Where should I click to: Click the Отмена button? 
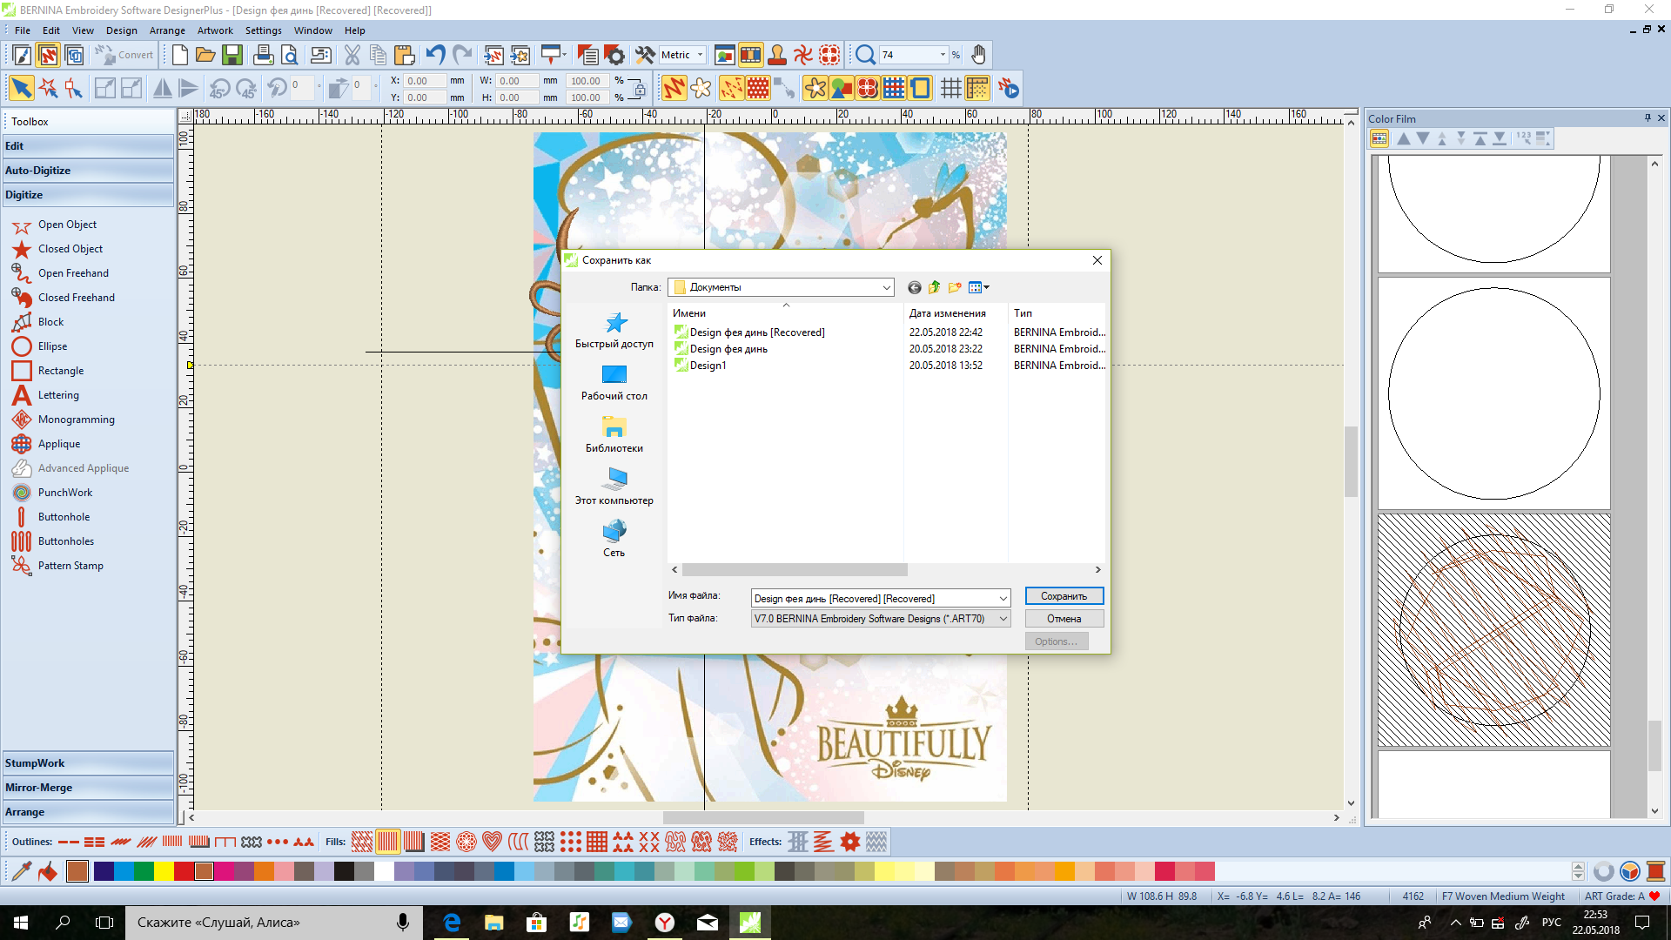click(1064, 619)
